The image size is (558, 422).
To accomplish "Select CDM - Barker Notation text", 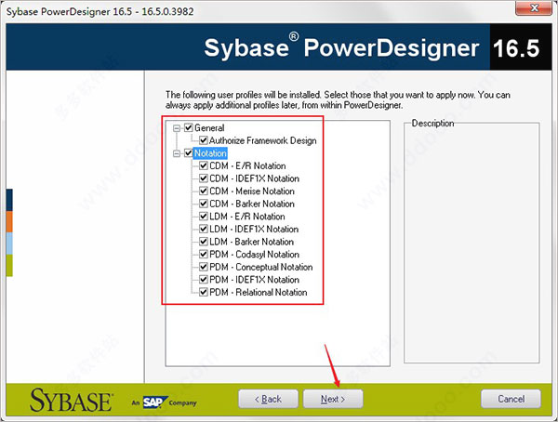I will [252, 204].
